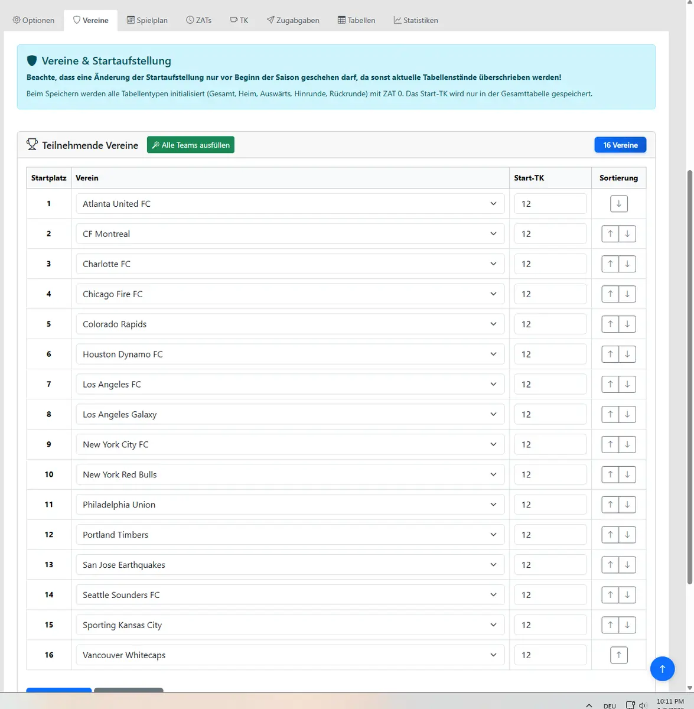Move Chicago Fire FC down one position
The image size is (694, 709).
tap(627, 294)
